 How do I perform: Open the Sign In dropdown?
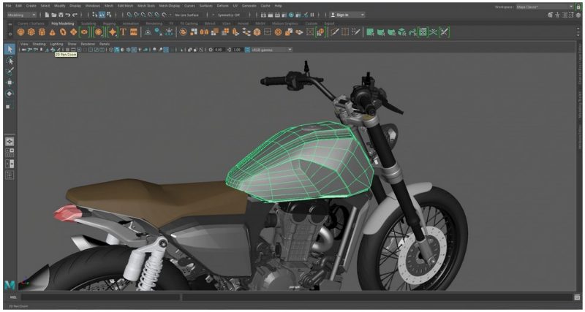[347, 15]
